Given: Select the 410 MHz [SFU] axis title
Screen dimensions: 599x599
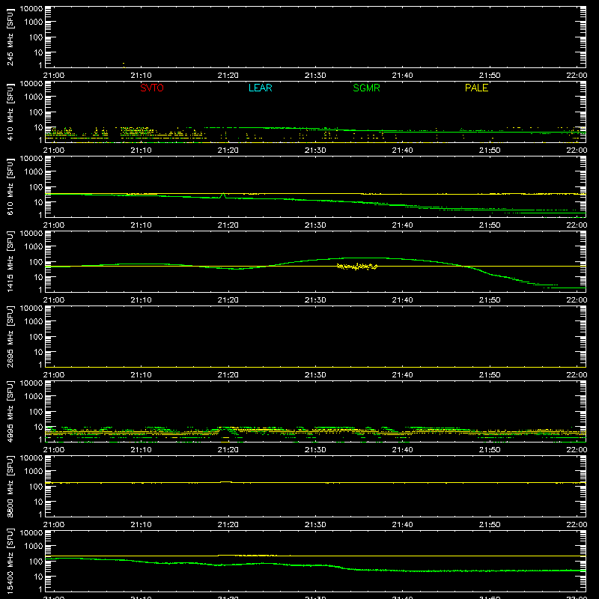Looking at the screenshot, I should tap(10, 112).
